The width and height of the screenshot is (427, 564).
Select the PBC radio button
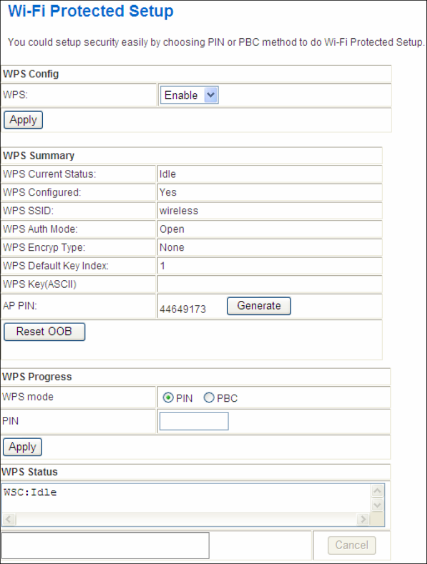click(x=209, y=397)
